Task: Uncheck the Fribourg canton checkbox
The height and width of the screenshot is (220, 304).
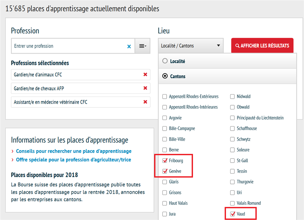Action: [165, 161]
